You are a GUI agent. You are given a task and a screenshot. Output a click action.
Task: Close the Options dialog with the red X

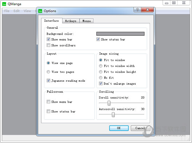(x=147, y=9)
